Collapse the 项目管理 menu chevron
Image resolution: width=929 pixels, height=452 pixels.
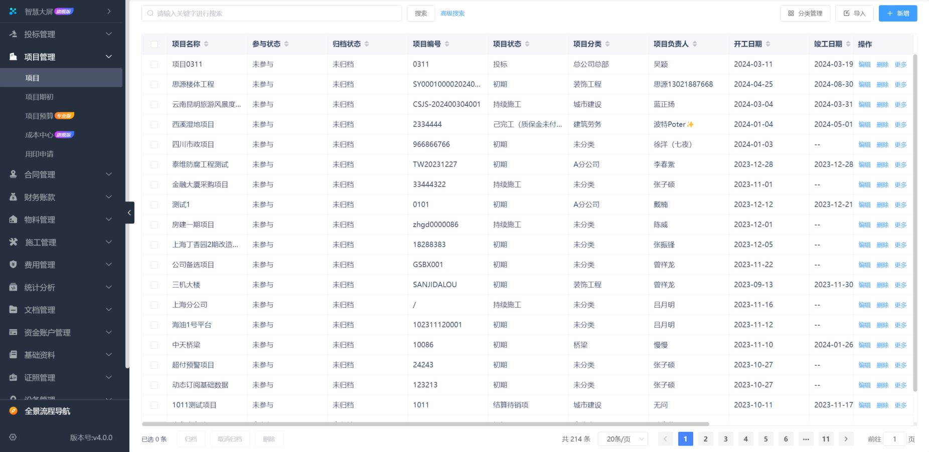[109, 57]
